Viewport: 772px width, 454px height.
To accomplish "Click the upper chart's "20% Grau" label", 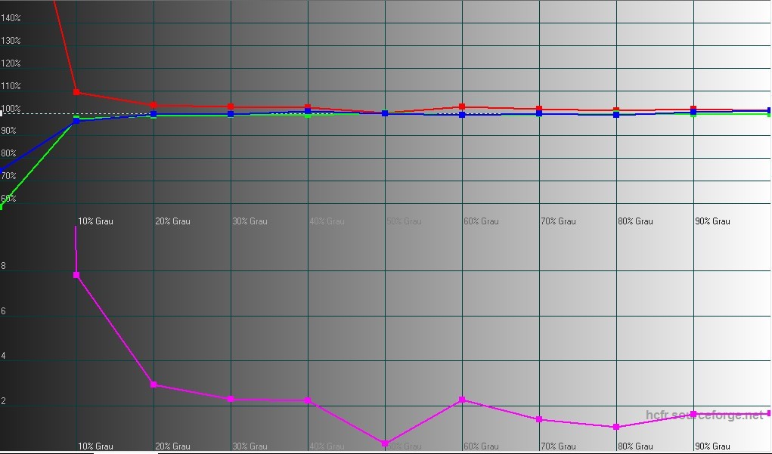I will 173,221.
